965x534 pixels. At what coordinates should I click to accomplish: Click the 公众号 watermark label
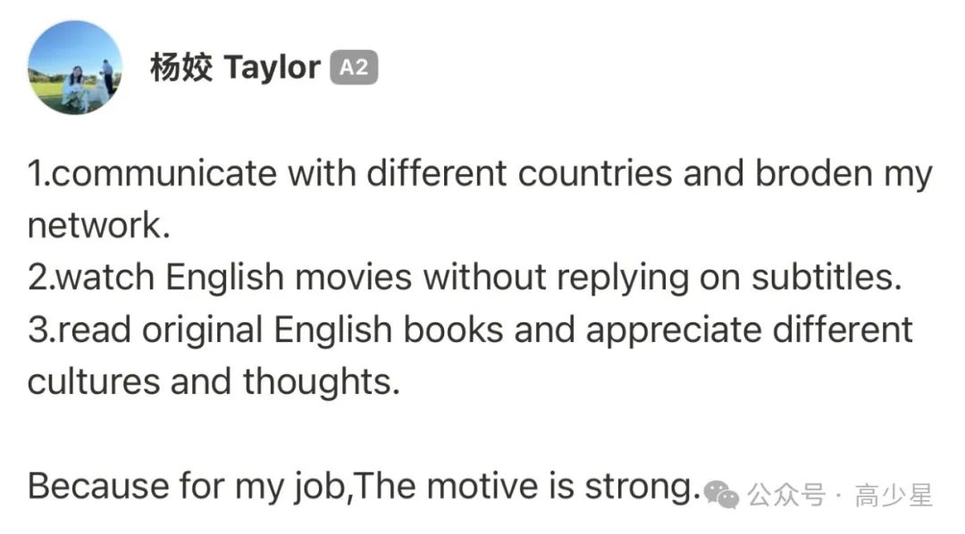point(786,496)
